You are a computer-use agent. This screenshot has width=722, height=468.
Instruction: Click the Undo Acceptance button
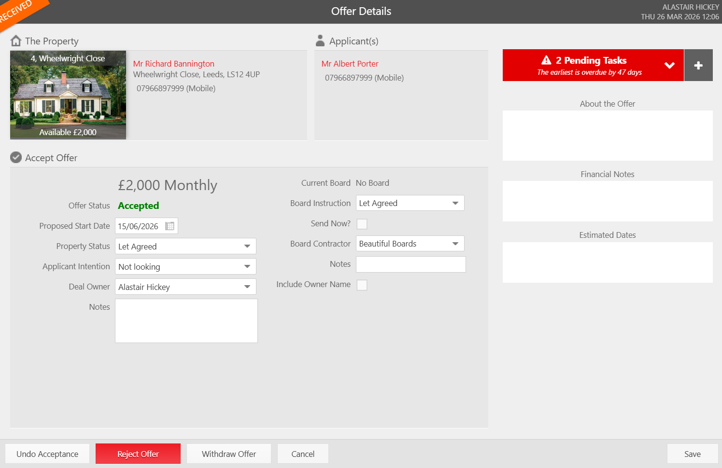tap(47, 454)
